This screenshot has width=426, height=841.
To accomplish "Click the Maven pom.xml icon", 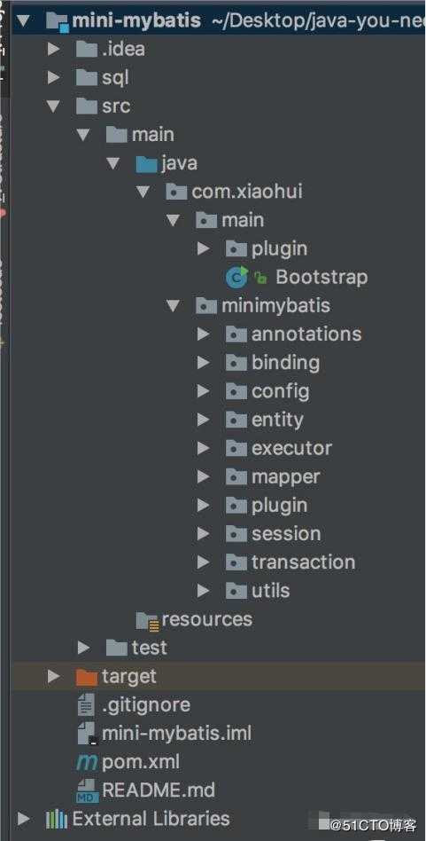I will click(x=87, y=762).
